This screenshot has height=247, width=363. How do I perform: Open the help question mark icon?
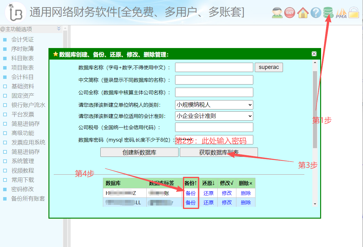pos(316,13)
